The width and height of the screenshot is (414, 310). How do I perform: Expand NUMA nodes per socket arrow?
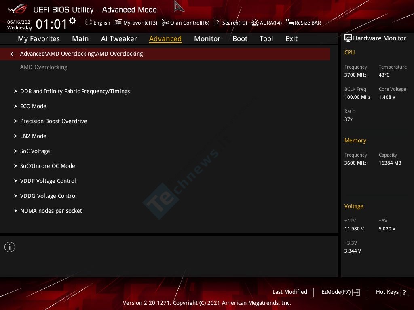(16, 211)
